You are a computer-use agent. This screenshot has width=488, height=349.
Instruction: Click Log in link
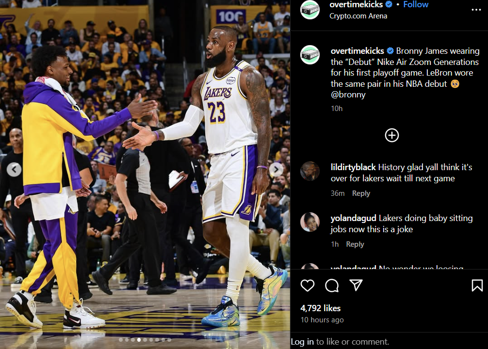click(x=302, y=342)
